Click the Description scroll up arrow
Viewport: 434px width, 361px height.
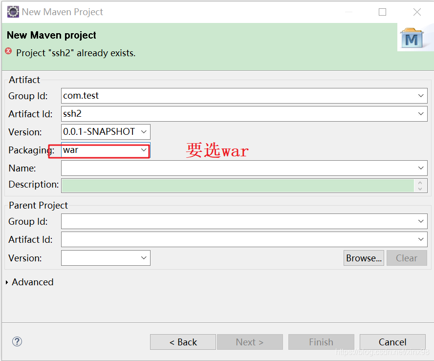[x=420, y=183]
